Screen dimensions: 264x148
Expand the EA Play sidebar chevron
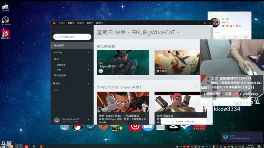[x=88, y=52]
